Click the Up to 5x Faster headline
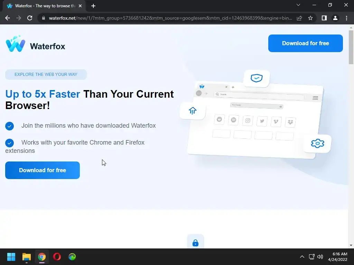Screen dimensions: 354x265 pos(90,100)
